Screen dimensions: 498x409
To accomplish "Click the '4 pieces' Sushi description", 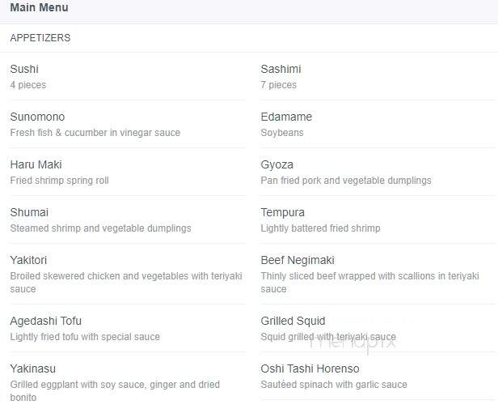I will tap(28, 85).
